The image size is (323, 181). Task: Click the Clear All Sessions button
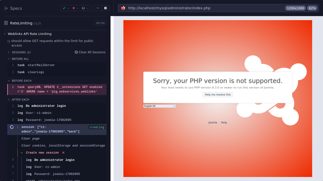[x=90, y=52]
